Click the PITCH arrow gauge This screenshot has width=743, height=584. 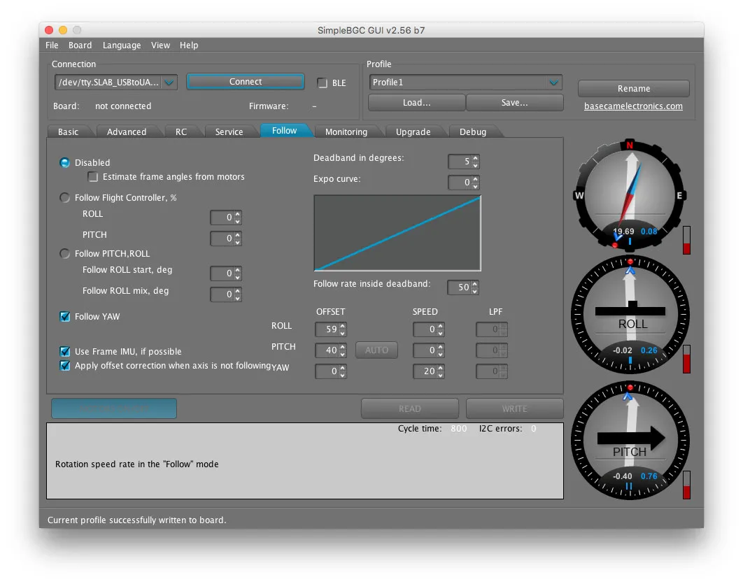(630, 441)
